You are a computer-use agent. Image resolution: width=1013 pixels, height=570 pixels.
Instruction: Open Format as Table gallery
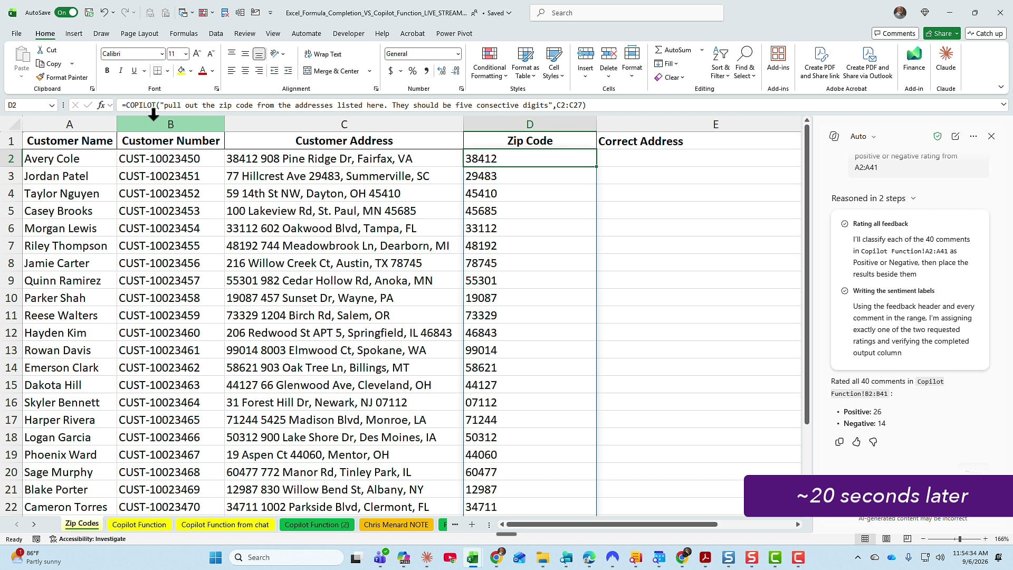pyautogui.click(x=525, y=63)
